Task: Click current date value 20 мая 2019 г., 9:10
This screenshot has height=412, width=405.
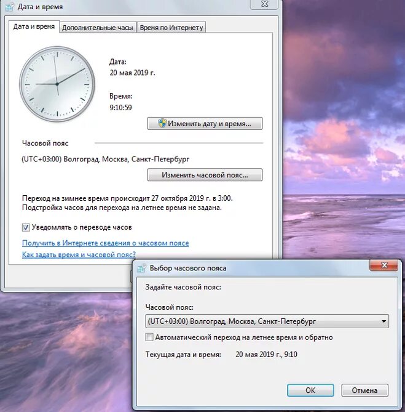Action: 266,355
